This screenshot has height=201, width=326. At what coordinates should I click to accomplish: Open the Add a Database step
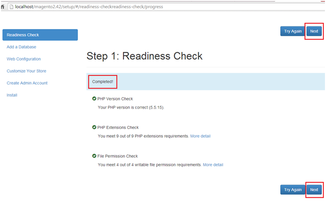tap(21, 47)
